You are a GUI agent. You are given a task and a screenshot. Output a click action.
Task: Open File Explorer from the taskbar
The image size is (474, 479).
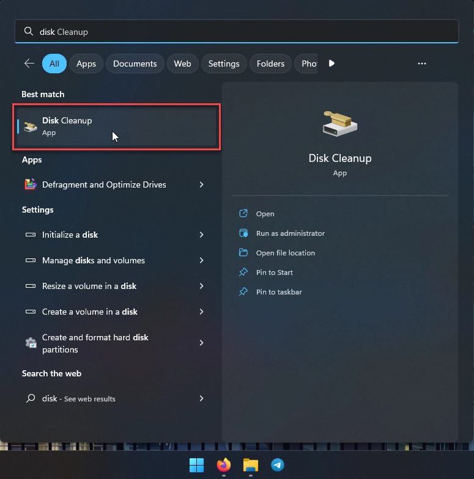tap(251, 465)
